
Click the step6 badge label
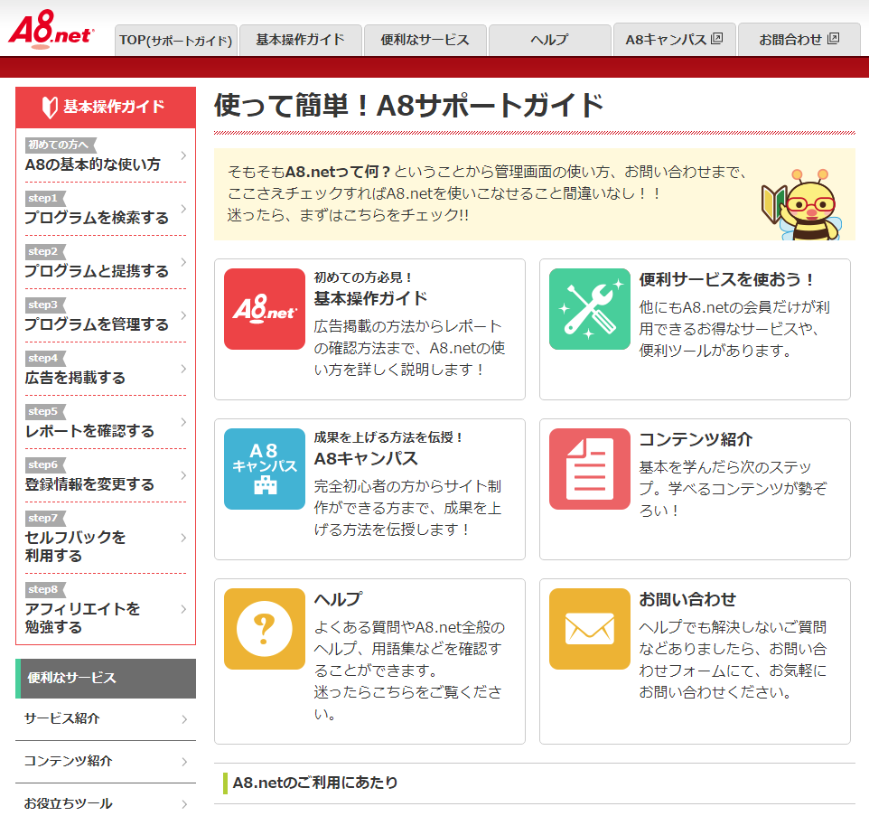[45, 464]
